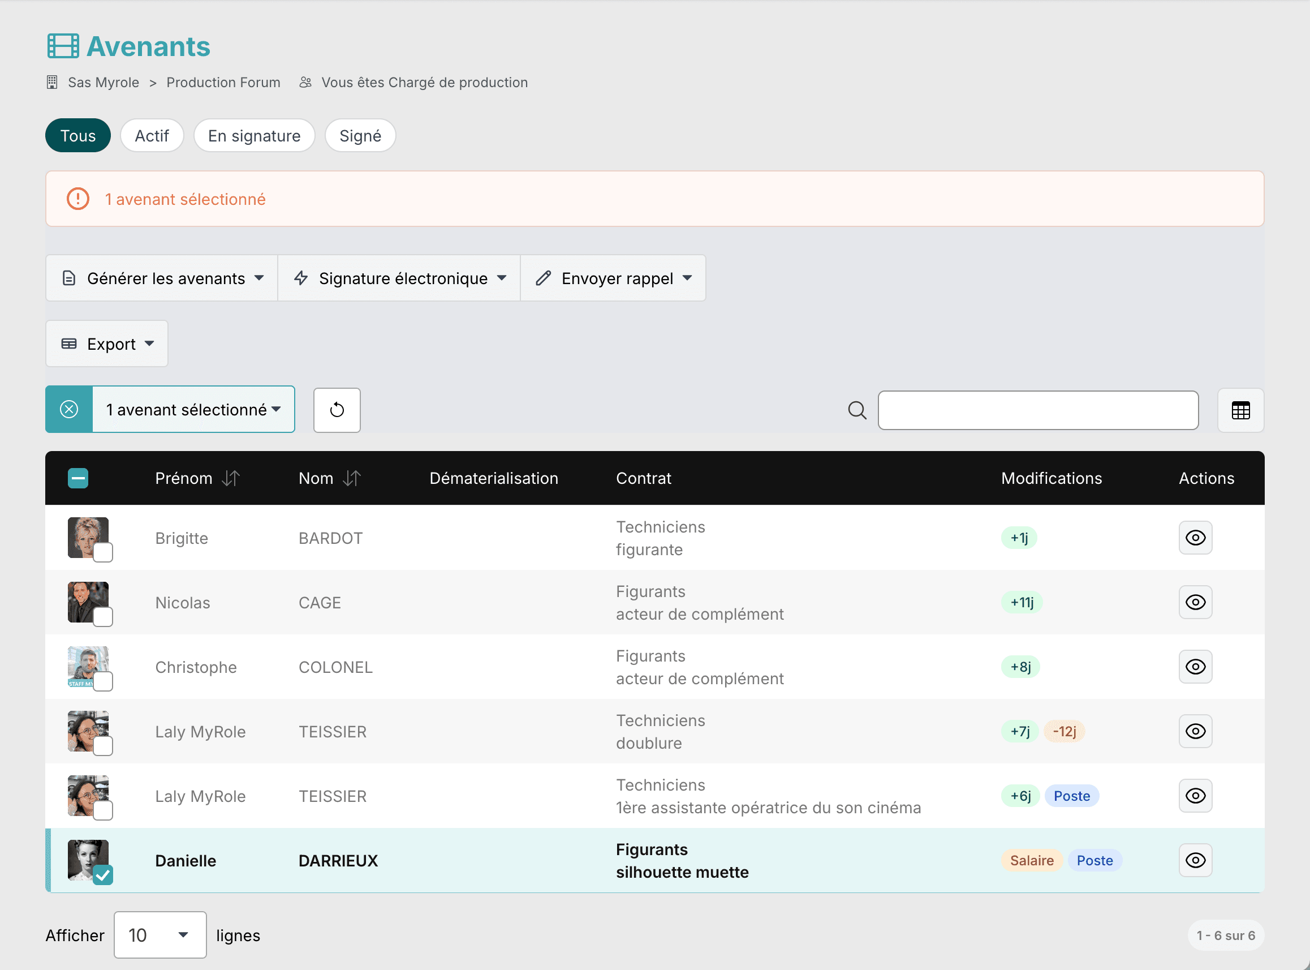Follow the Production Forum breadcrumb link

pyautogui.click(x=223, y=82)
